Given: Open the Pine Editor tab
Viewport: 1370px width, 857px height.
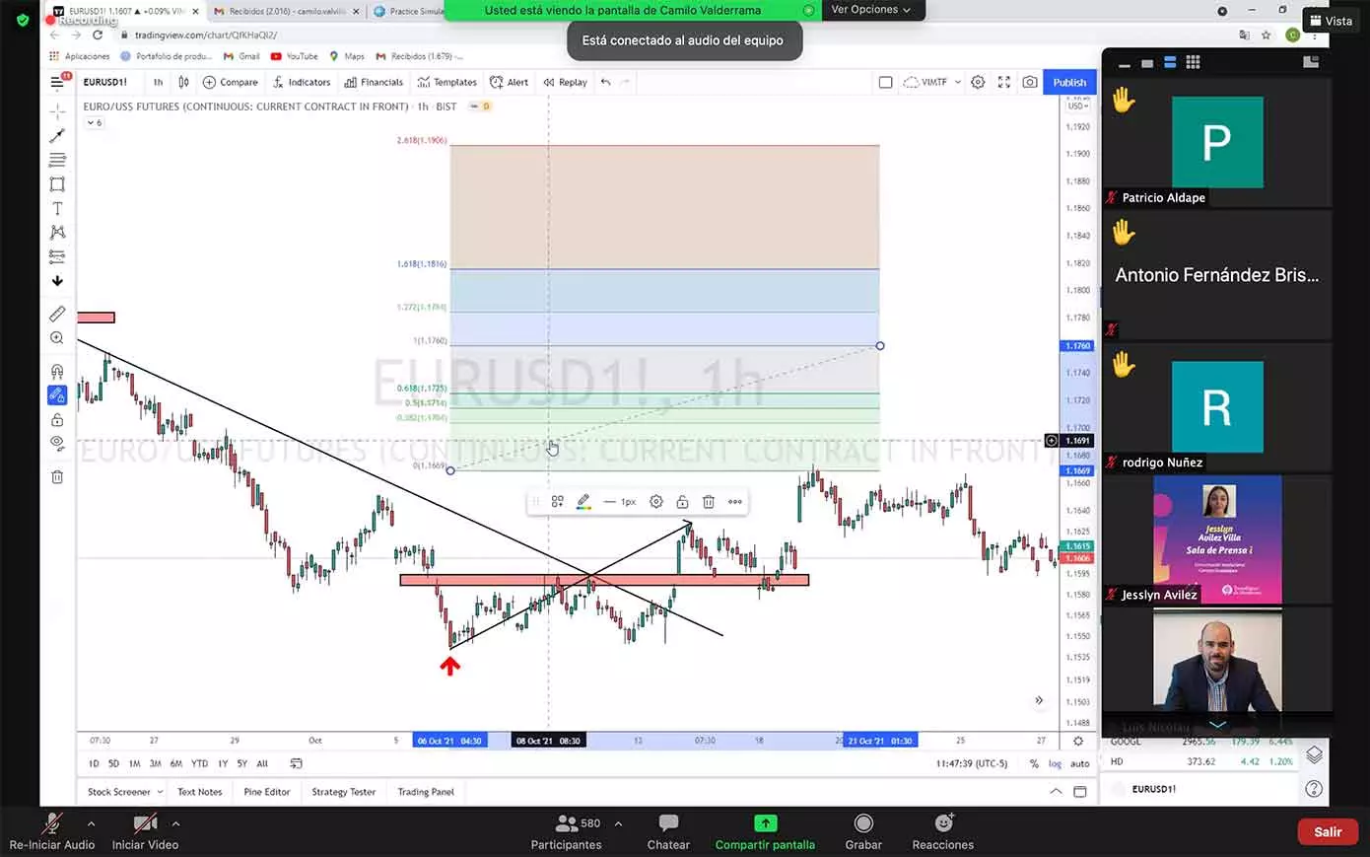Looking at the screenshot, I should tap(267, 792).
